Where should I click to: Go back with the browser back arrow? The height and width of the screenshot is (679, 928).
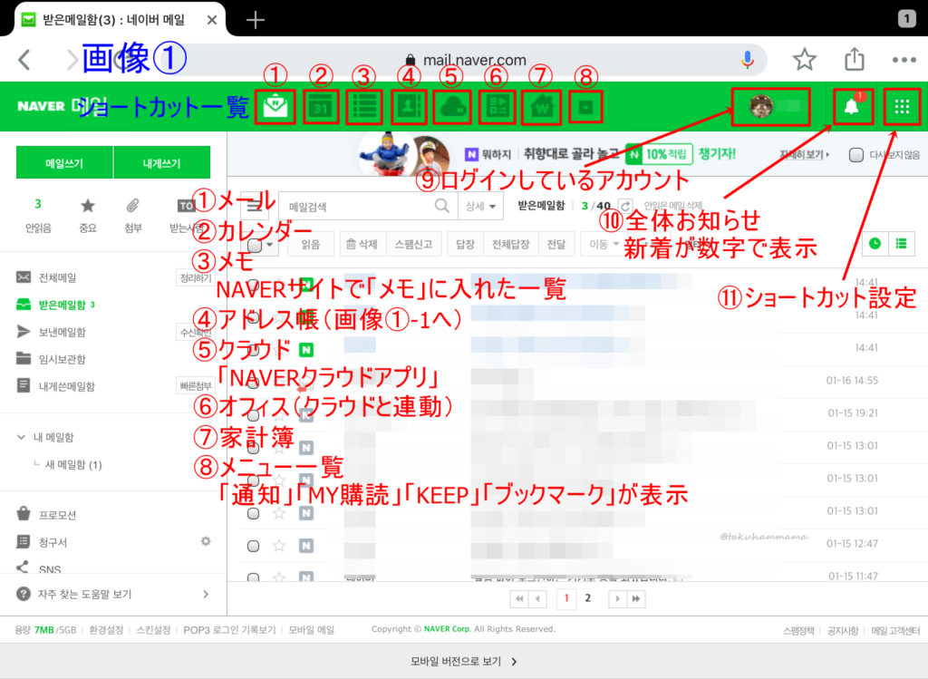click(x=24, y=59)
